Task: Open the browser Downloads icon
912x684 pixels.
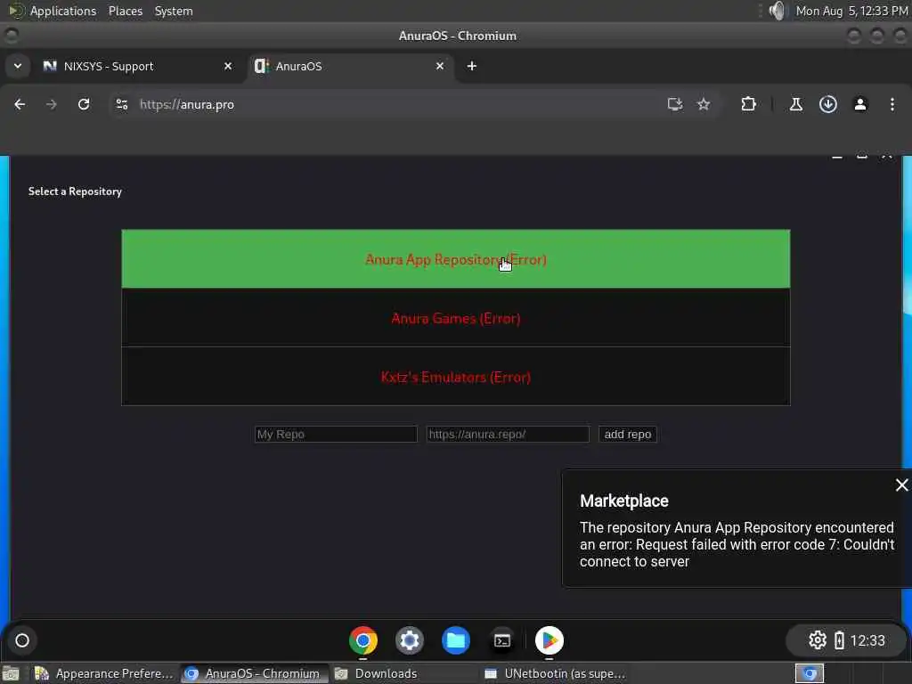Action: click(828, 105)
